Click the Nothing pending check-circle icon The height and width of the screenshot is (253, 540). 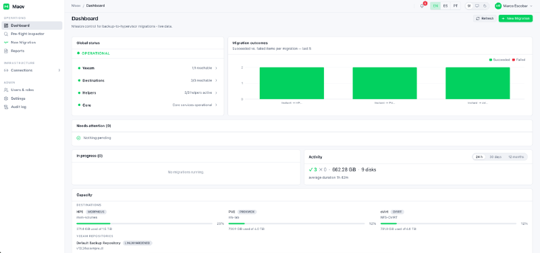[78, 138]
